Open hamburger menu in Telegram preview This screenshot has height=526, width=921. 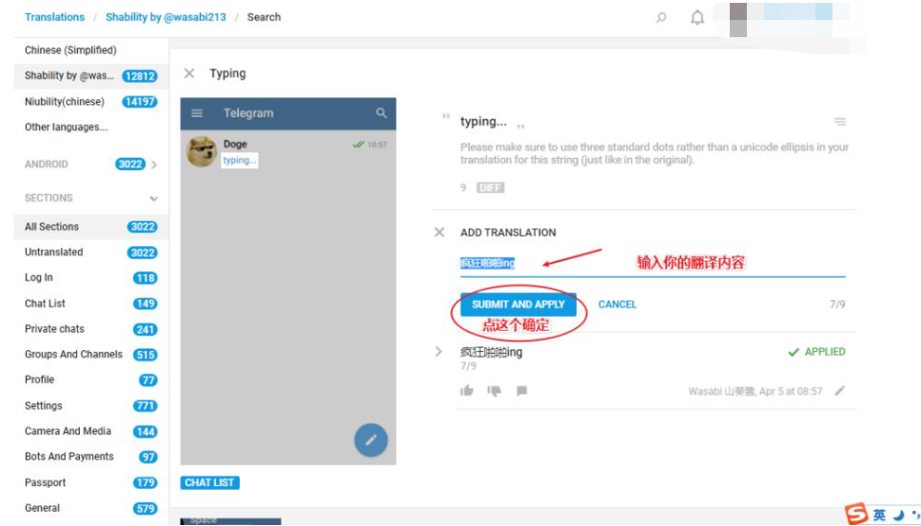pos(197,112)
